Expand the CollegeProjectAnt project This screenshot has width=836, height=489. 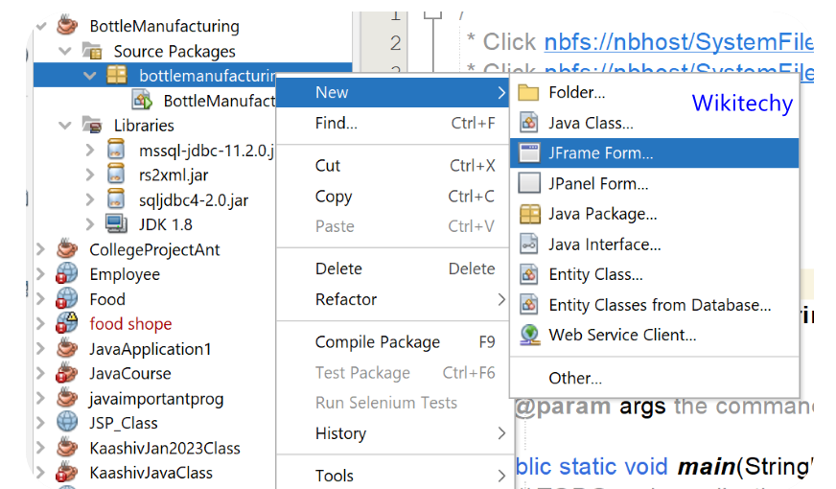(x=40, y=249)
